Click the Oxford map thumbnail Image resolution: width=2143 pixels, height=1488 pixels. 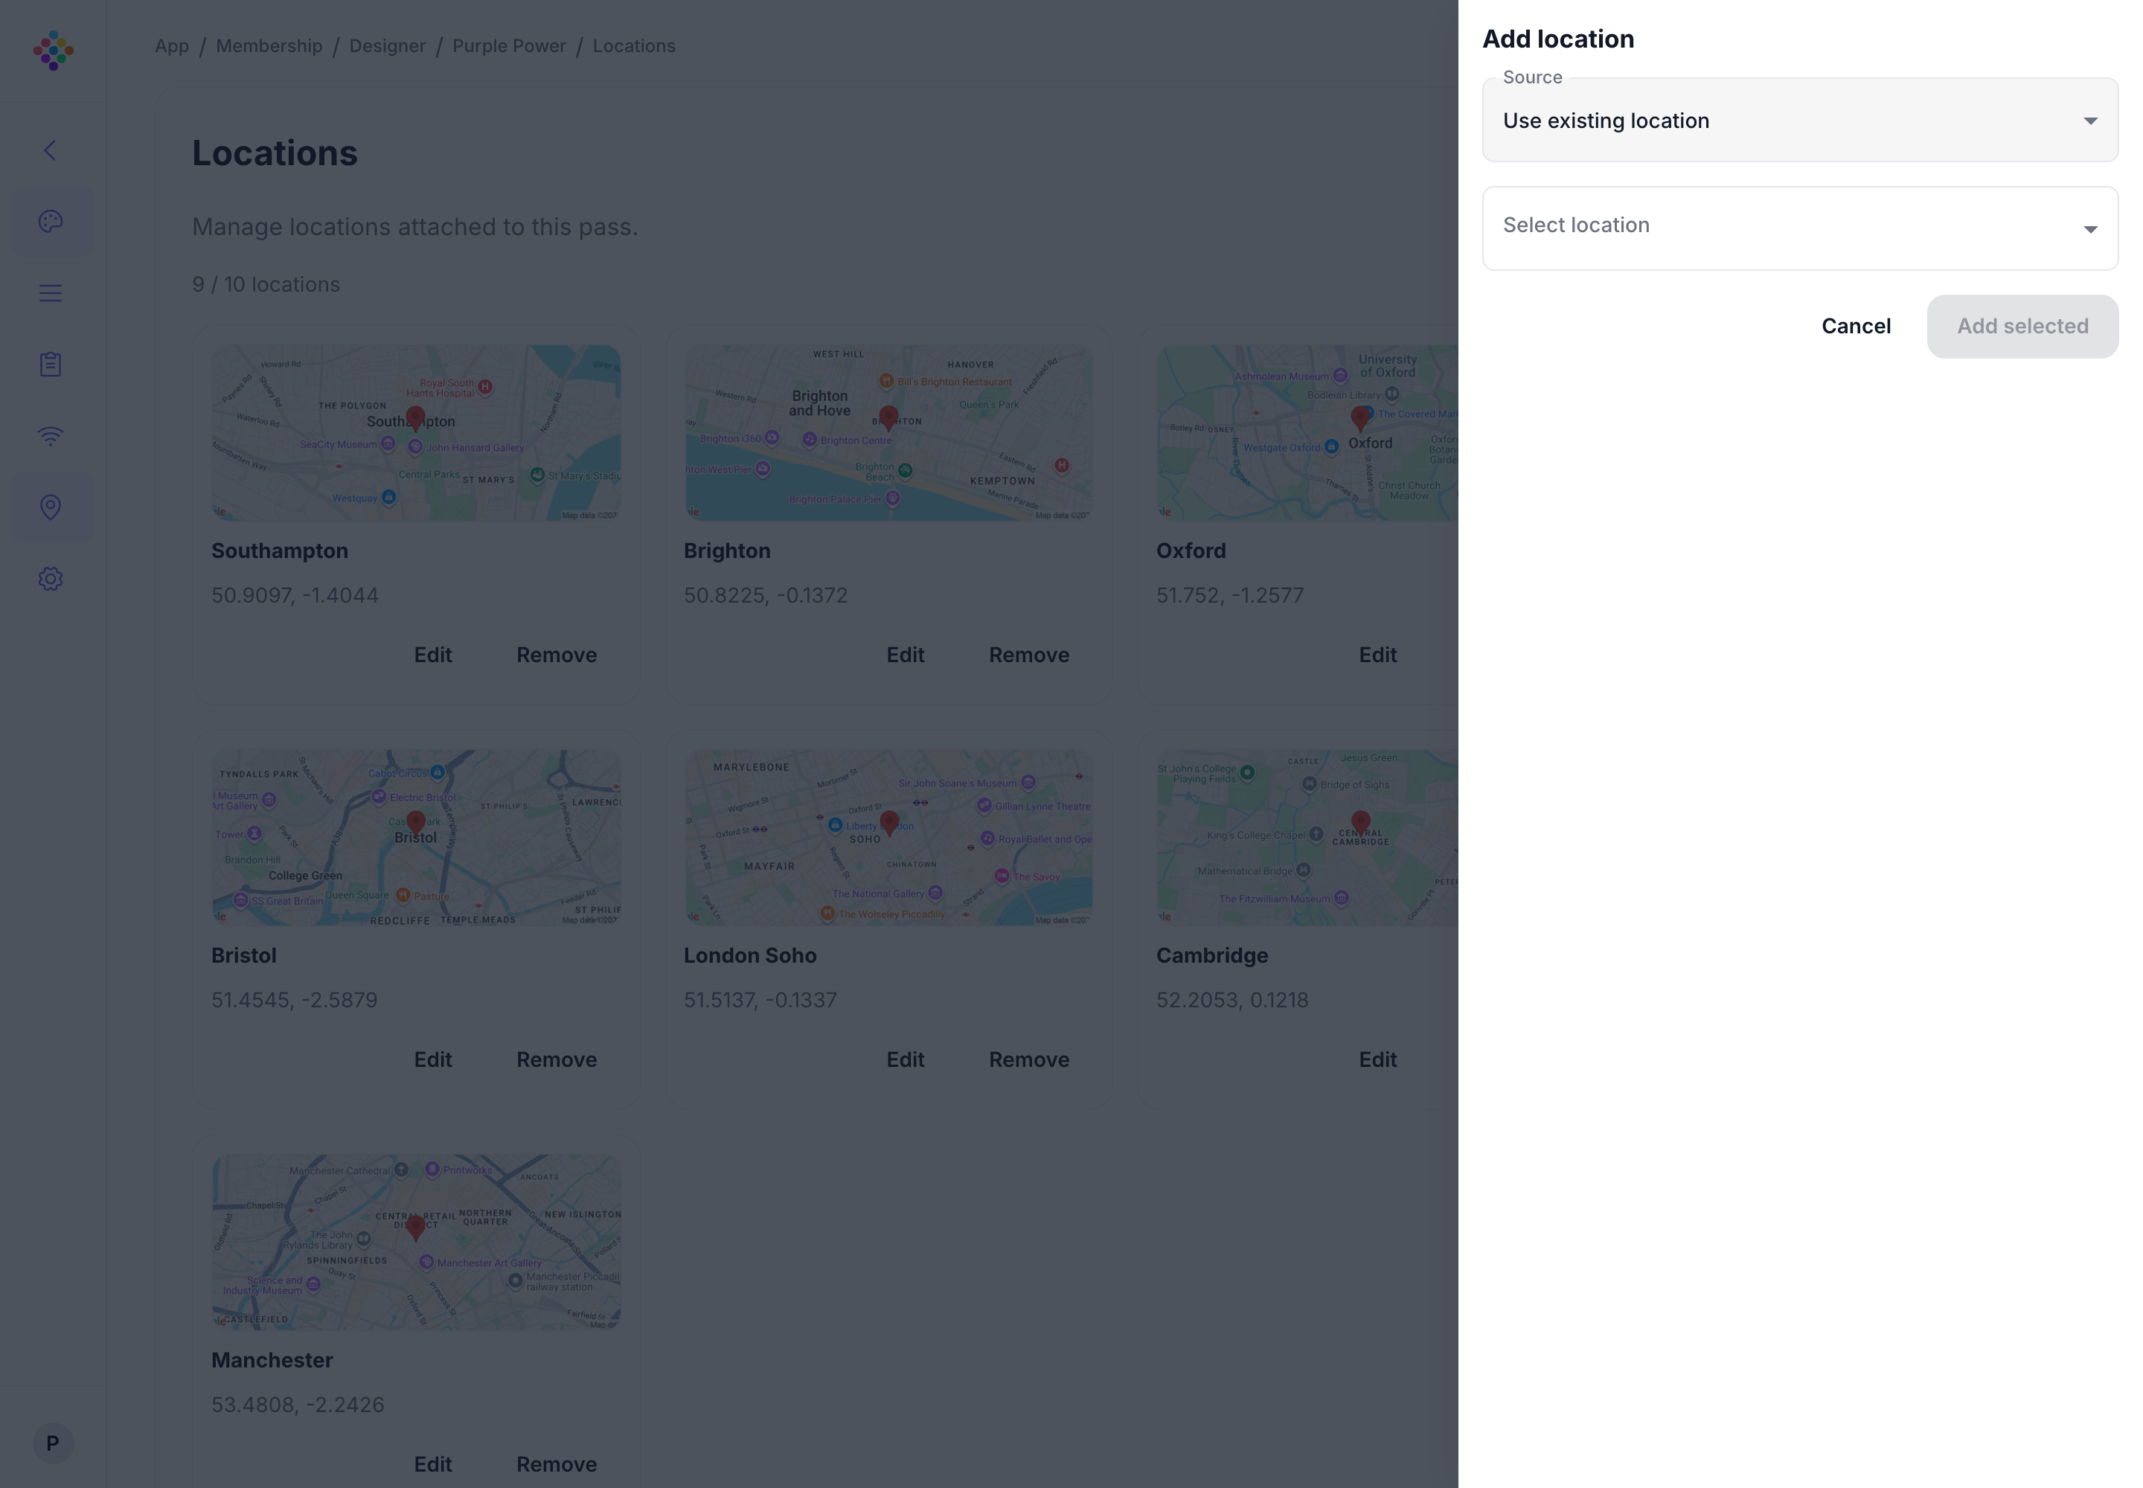(x=1307, y=432)
